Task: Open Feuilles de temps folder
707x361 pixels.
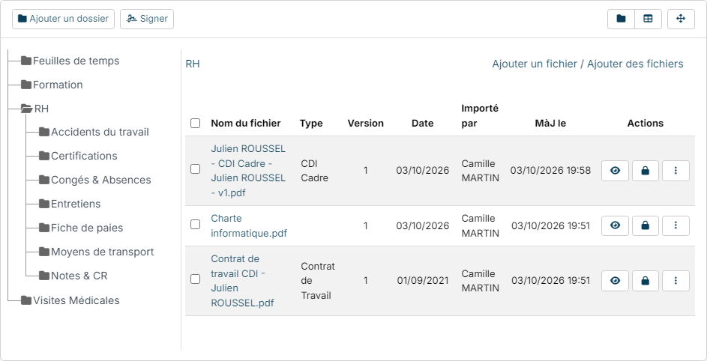Action: pos(70,61)
